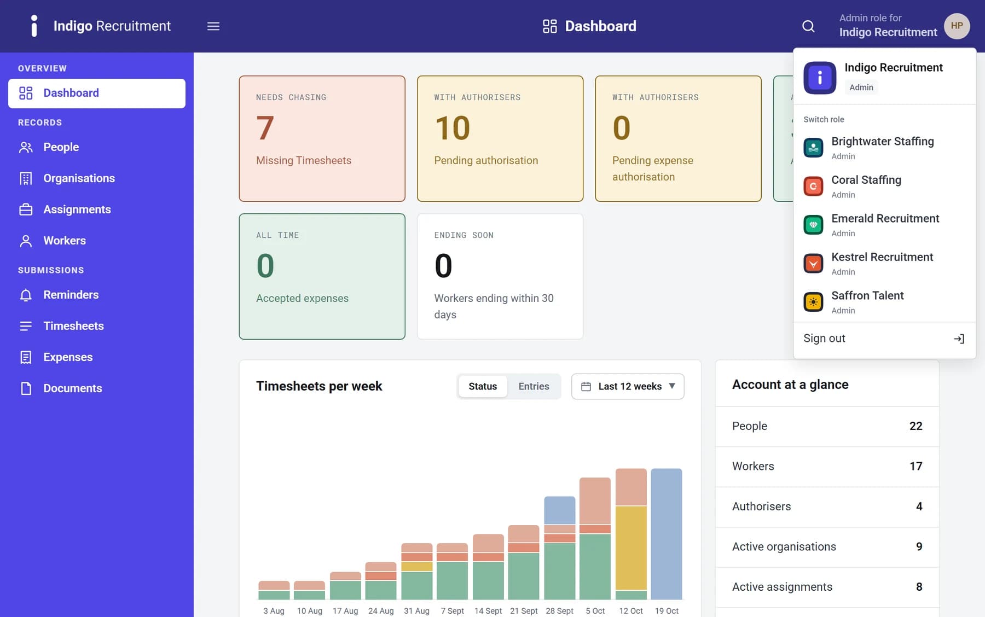Screen dimensions: 985x617
Task: Click the Reminders bell icon
Action: pos(26,295)
